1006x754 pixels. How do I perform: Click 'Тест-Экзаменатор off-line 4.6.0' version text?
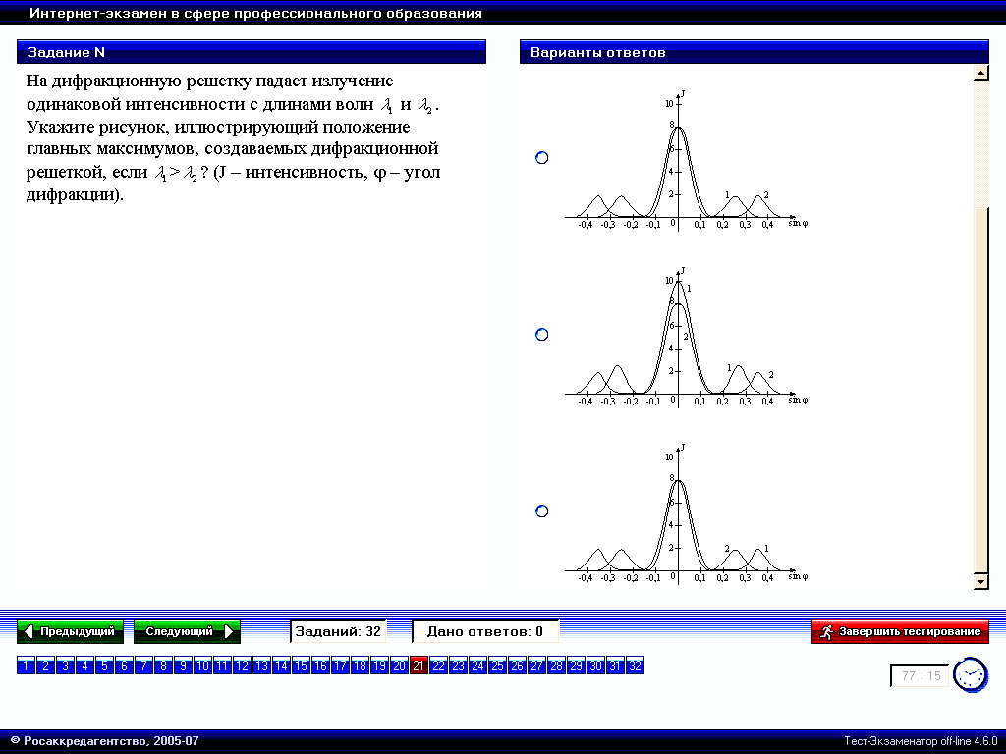[x=921, y=741]
